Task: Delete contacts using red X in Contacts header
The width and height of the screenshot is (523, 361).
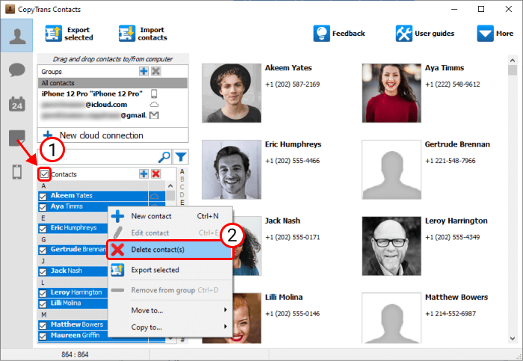Action: 155,174
